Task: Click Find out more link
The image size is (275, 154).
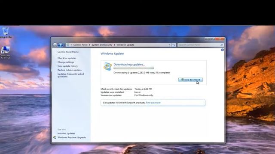Action: (153, 103)
